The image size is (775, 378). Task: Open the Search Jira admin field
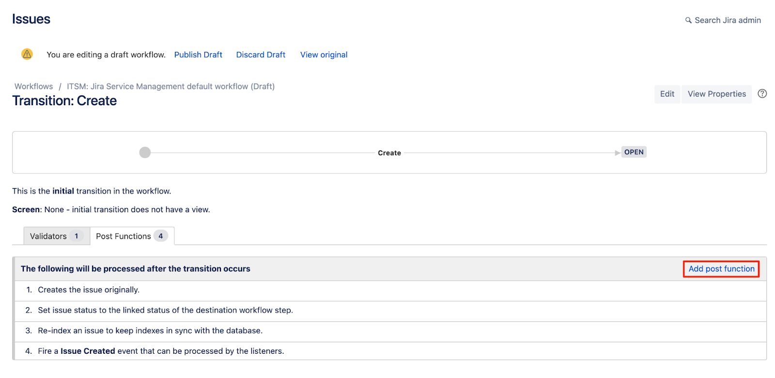723,20
